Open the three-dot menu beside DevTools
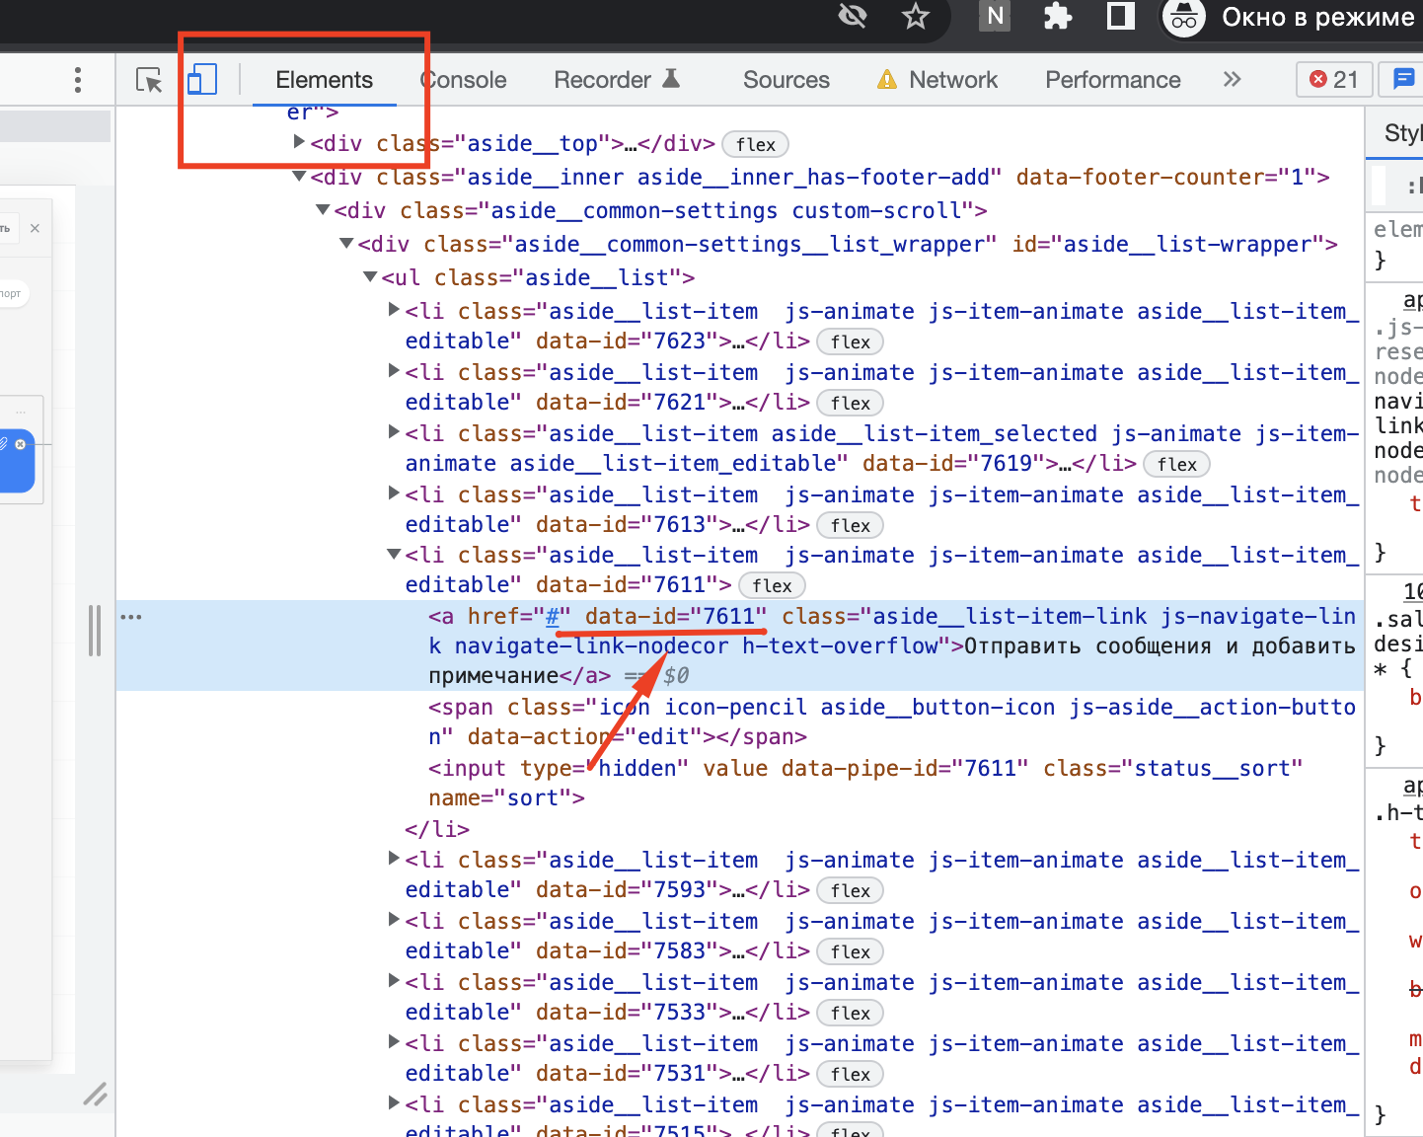The height and width of the screenshot is (1137, 1423). click(x=78, y=80)
